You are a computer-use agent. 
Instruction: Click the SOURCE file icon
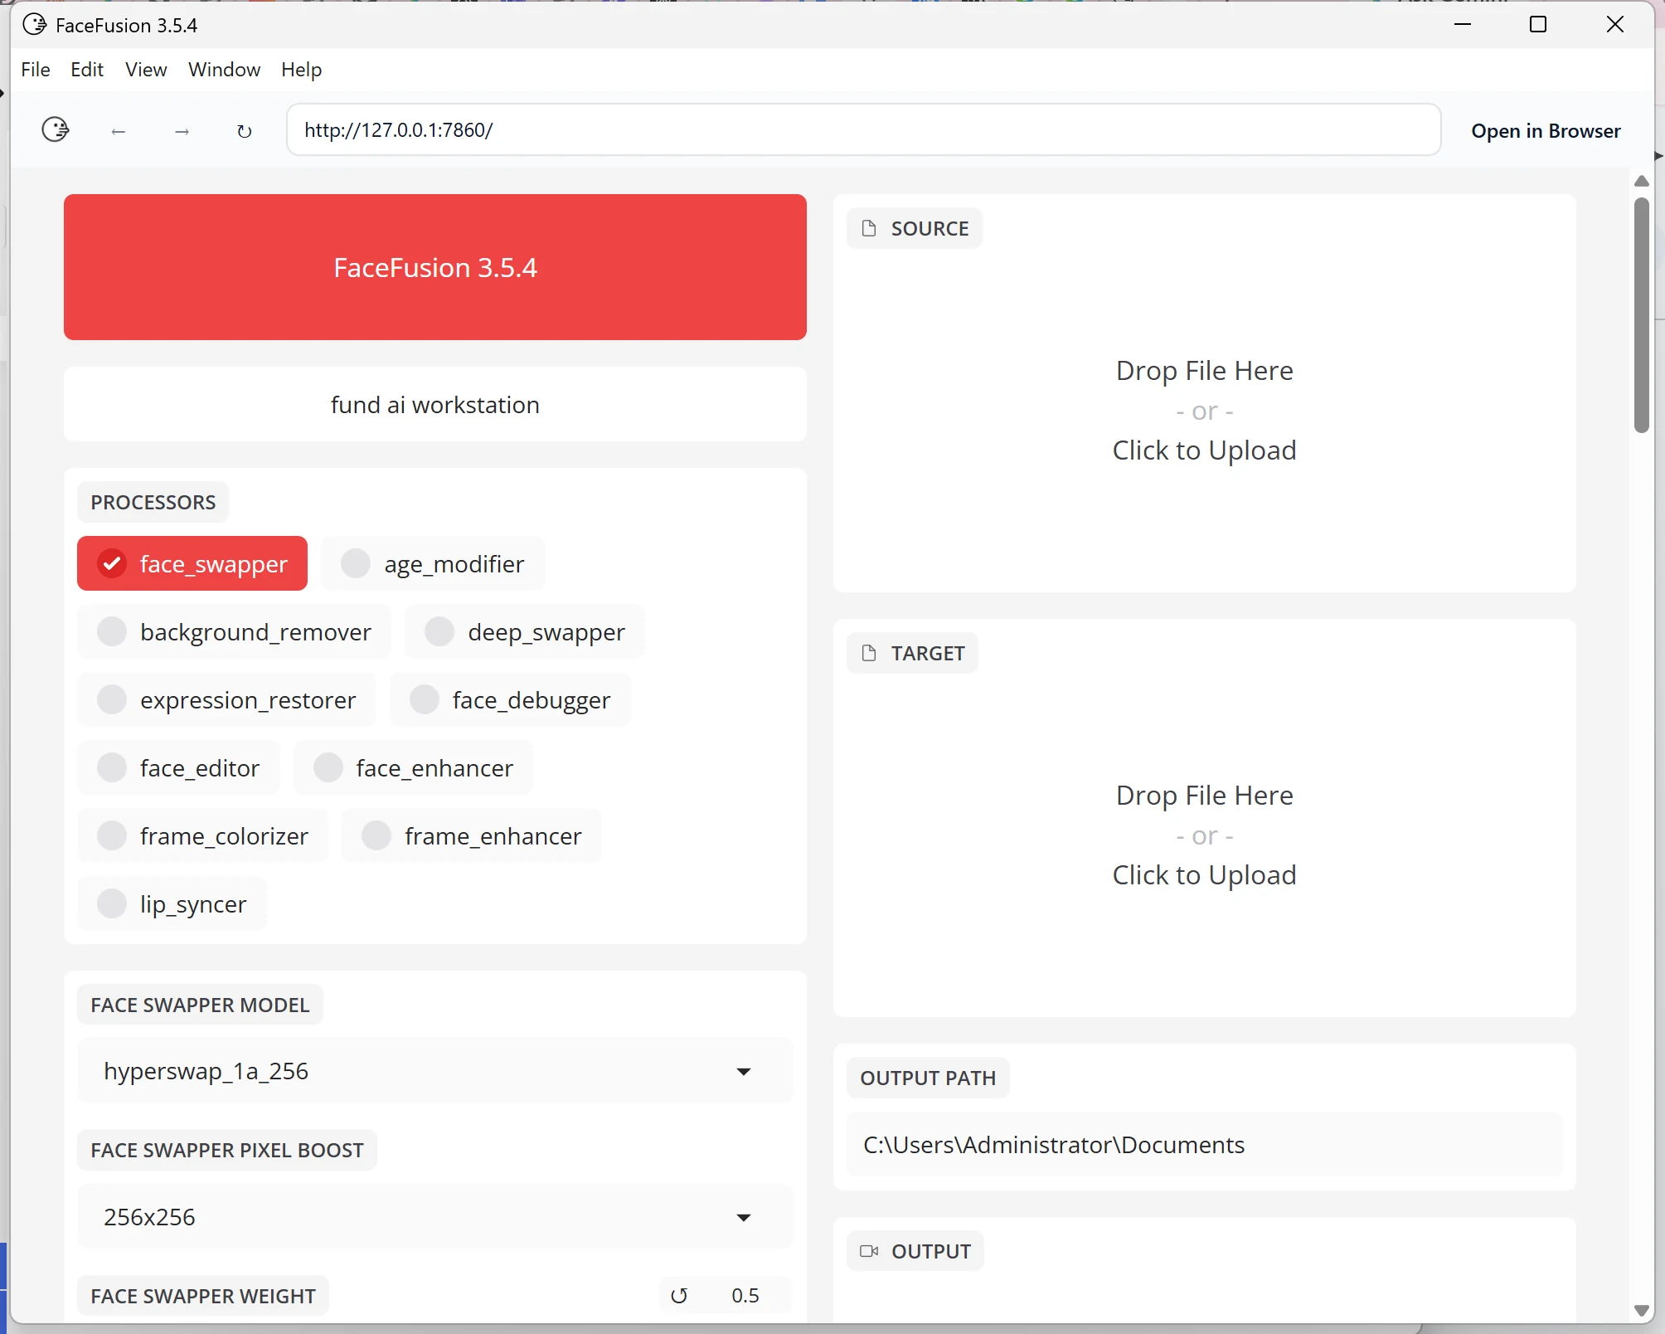point(869,228)
